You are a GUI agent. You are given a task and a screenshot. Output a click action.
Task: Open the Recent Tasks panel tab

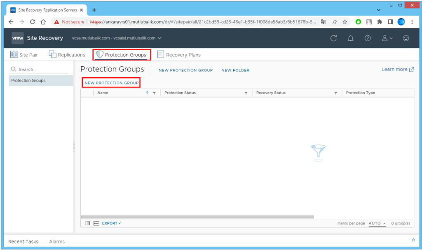[23, 241]
